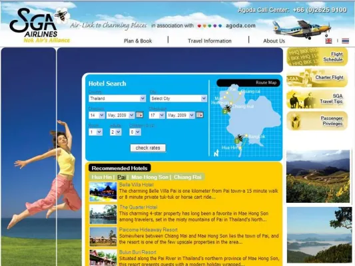Click the Agoda Call Center number
This screenshot has height=266, width=355.
[320, 10]
